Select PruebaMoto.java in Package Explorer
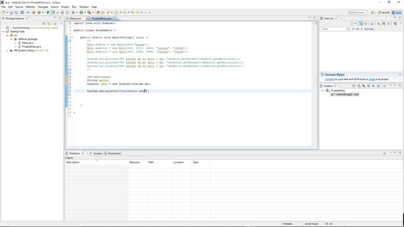 (x=31, y=47)
